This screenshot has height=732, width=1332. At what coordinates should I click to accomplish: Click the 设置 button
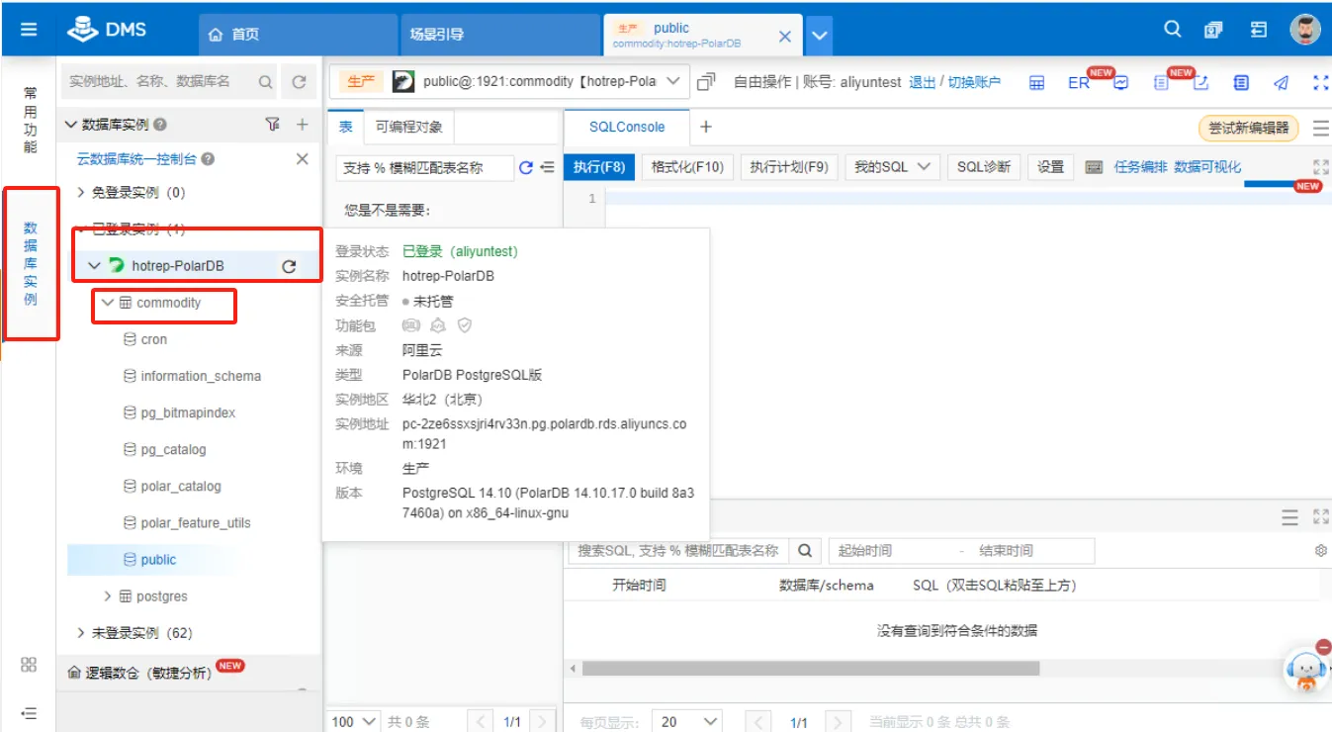point(1050,167)
